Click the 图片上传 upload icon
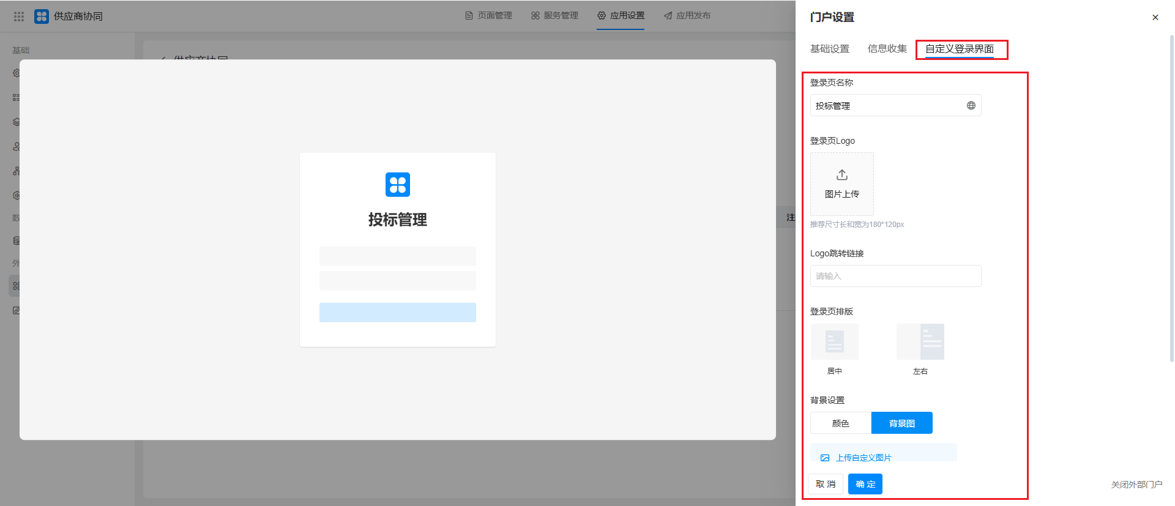The width and height of the screenshot is (1175, 506). pos(842,176)
